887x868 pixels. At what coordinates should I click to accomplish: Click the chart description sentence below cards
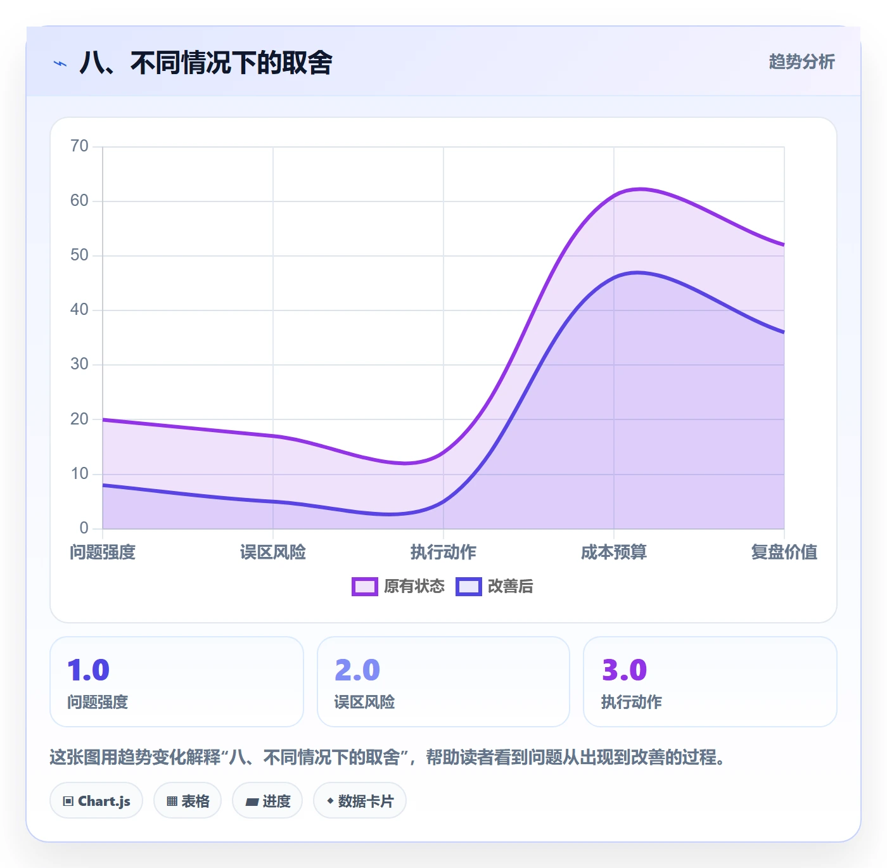tap(388, 757)
